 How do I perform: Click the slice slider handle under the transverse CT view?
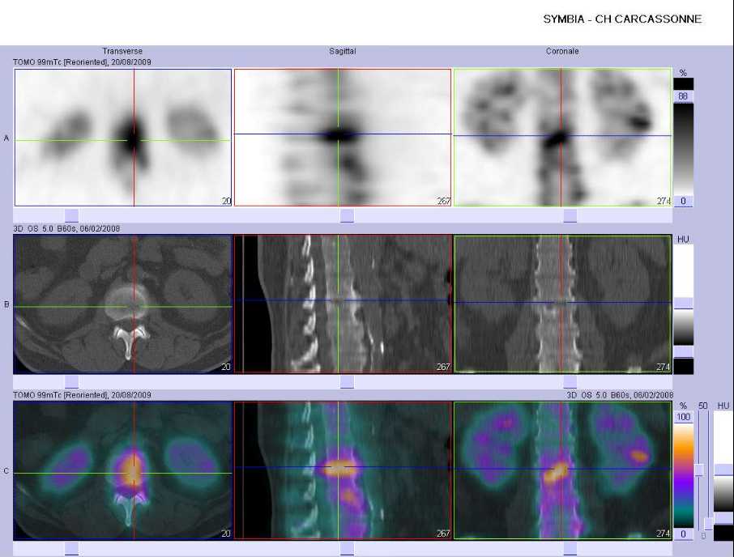point(71,382)
